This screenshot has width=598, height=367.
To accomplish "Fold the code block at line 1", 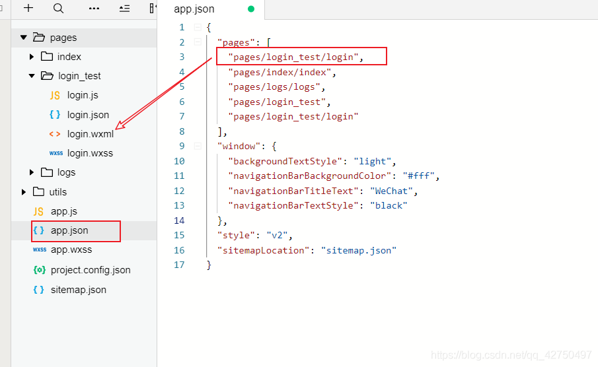I will coord(196,28).
